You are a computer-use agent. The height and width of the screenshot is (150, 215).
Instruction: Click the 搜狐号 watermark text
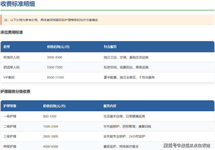(170, 145)
